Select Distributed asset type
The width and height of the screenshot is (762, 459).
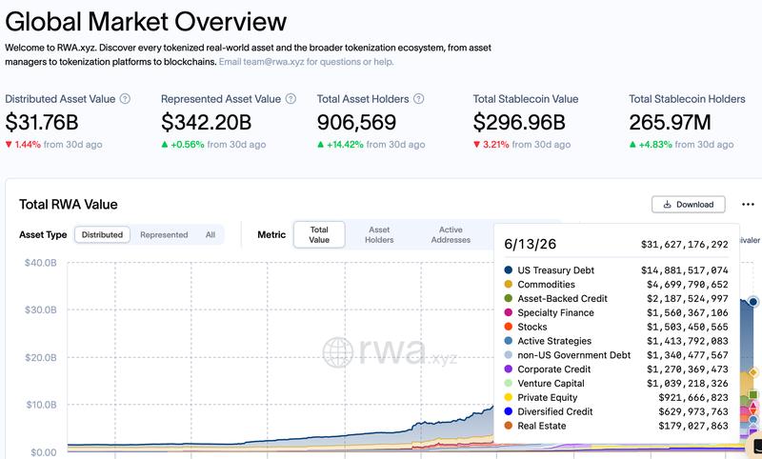pos(102,234)
